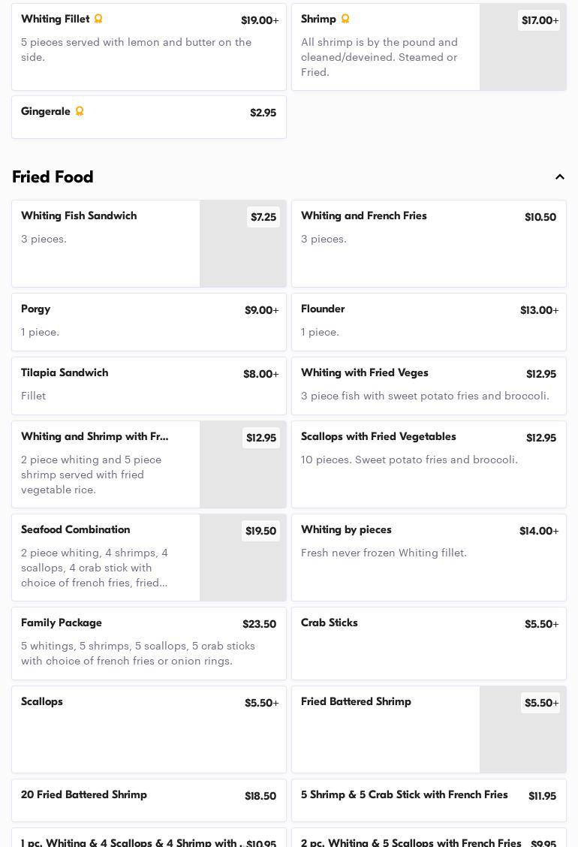The image size is (578, 847).
Task: Click the popular badge icon next to Shrimp
Action: tap(345, 19)
